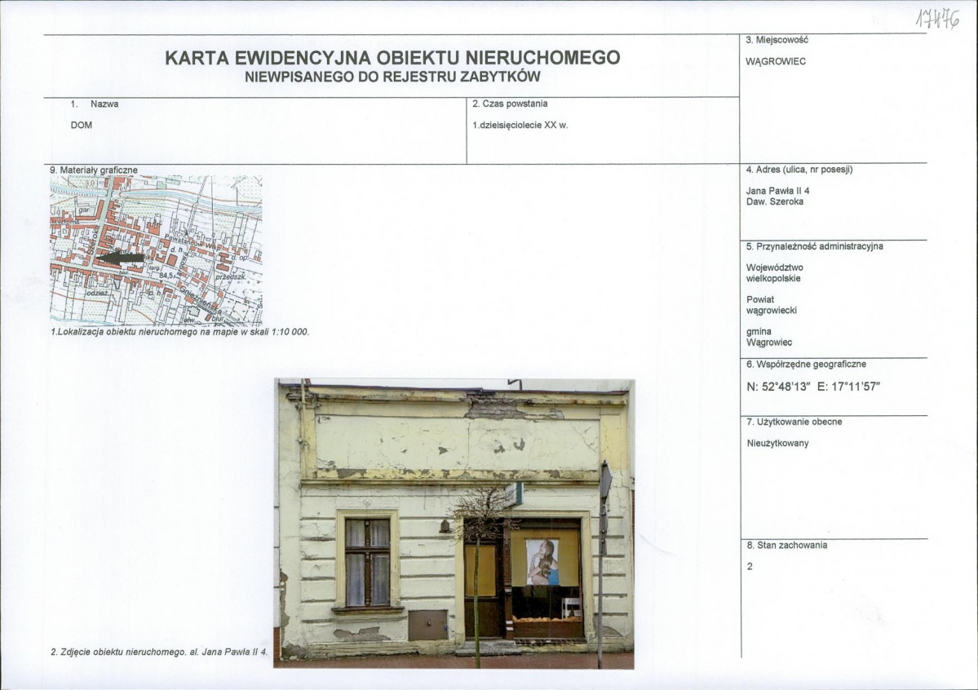Screen dimensions: 978x690
Task: Click the latitude 'N: 52°48'13"'
Action: 778,387
